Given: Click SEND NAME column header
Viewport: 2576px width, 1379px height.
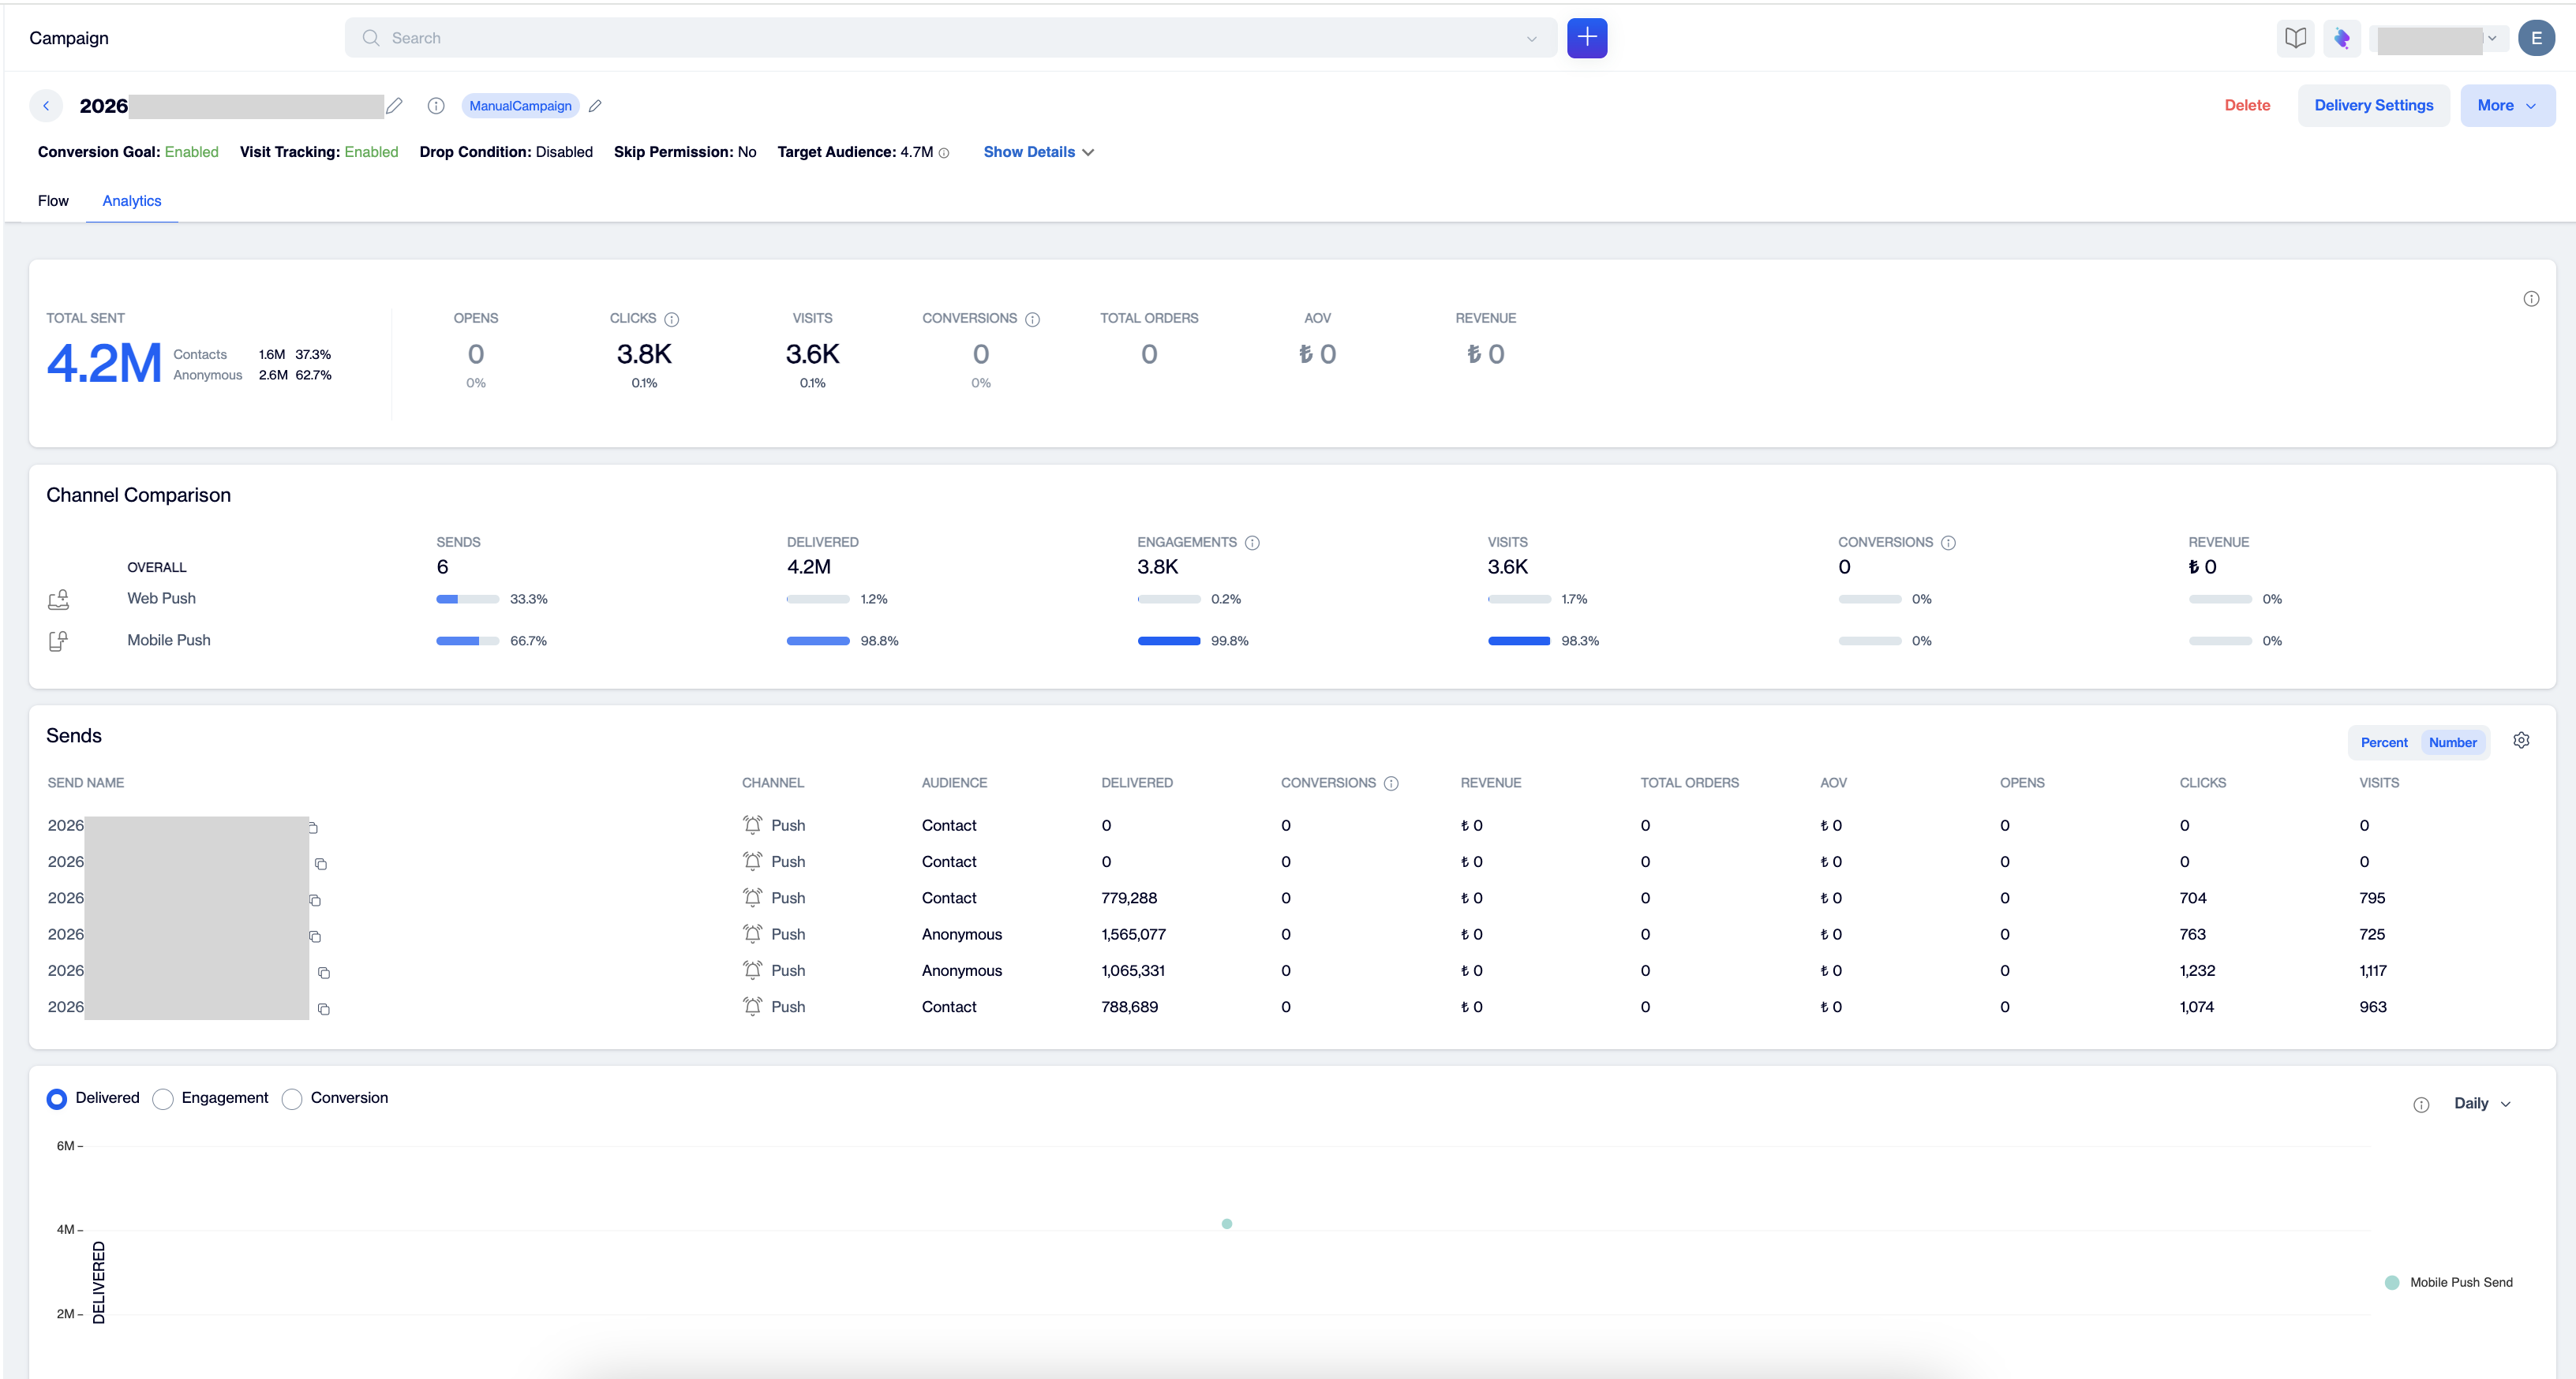Looking at the screenshot, I should click(x=86, y=783).
